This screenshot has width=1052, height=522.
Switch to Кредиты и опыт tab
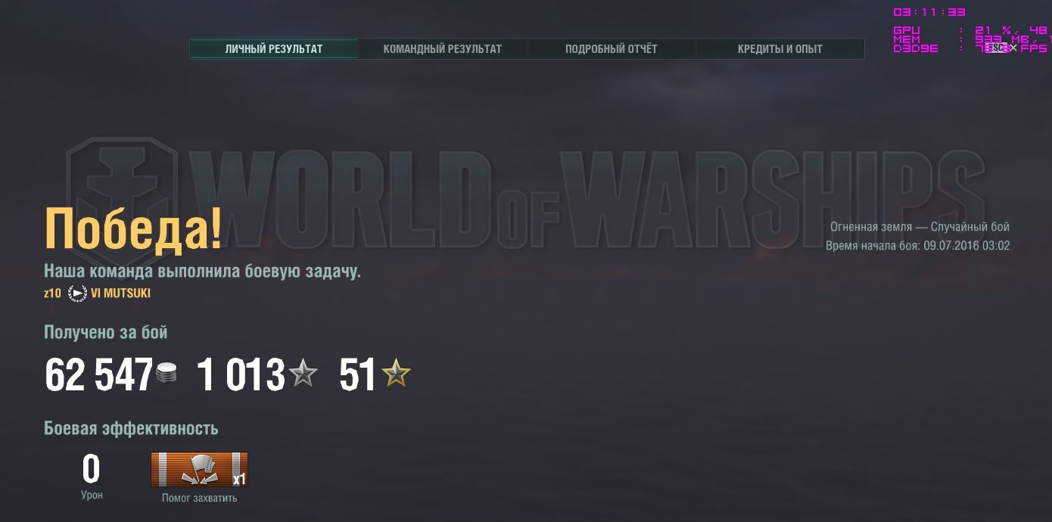click(x=780, y=49)
